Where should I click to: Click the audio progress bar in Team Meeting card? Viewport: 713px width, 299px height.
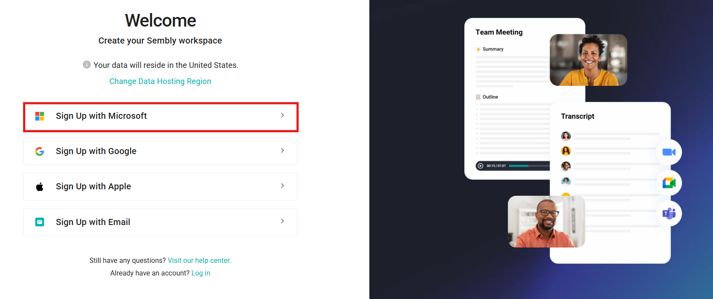(x=529, y=166)
